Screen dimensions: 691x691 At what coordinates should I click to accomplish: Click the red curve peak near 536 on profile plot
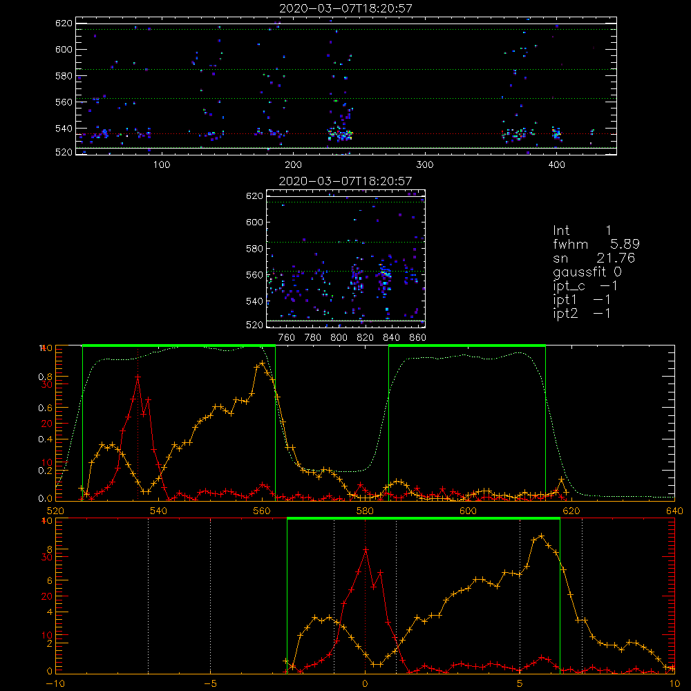coord(138,377)
